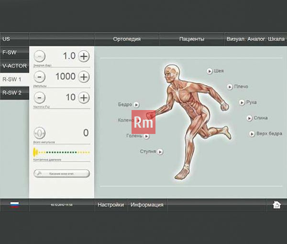
Task: Click the Russian flag language icon
Action: [x=14, y=205]
